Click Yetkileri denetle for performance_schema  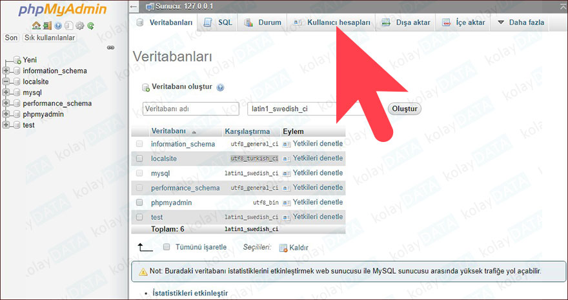coord(318,188)
